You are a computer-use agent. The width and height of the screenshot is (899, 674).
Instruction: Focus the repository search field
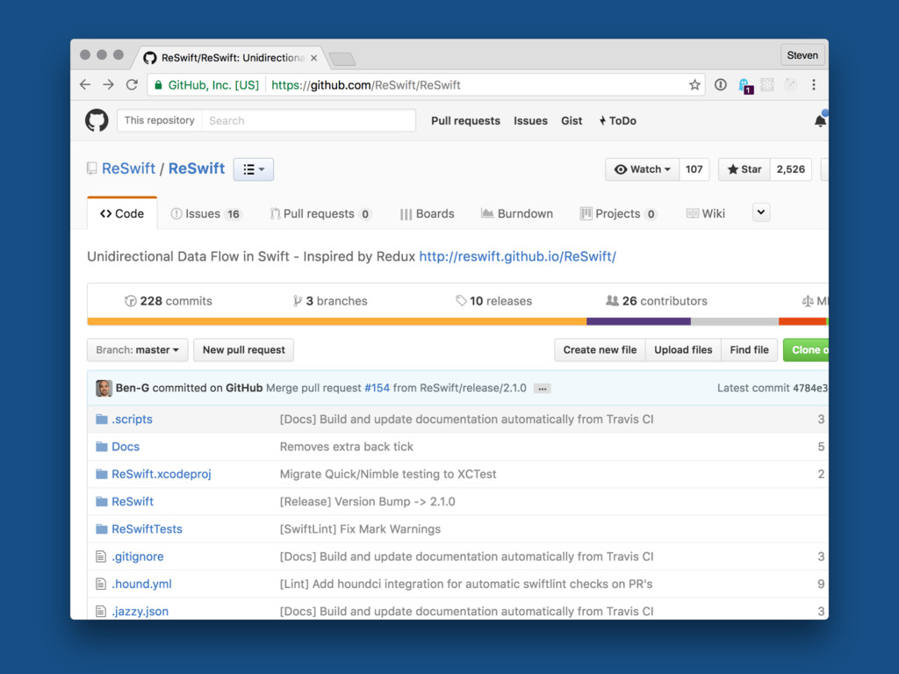tap(308, 120)
